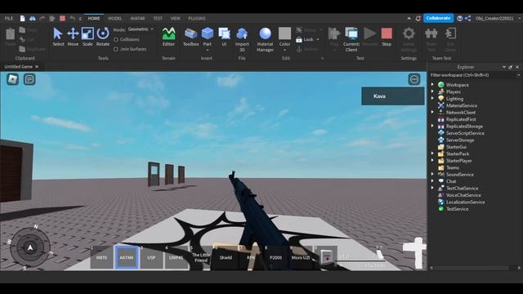Stop the running playtest

point(387,37)
